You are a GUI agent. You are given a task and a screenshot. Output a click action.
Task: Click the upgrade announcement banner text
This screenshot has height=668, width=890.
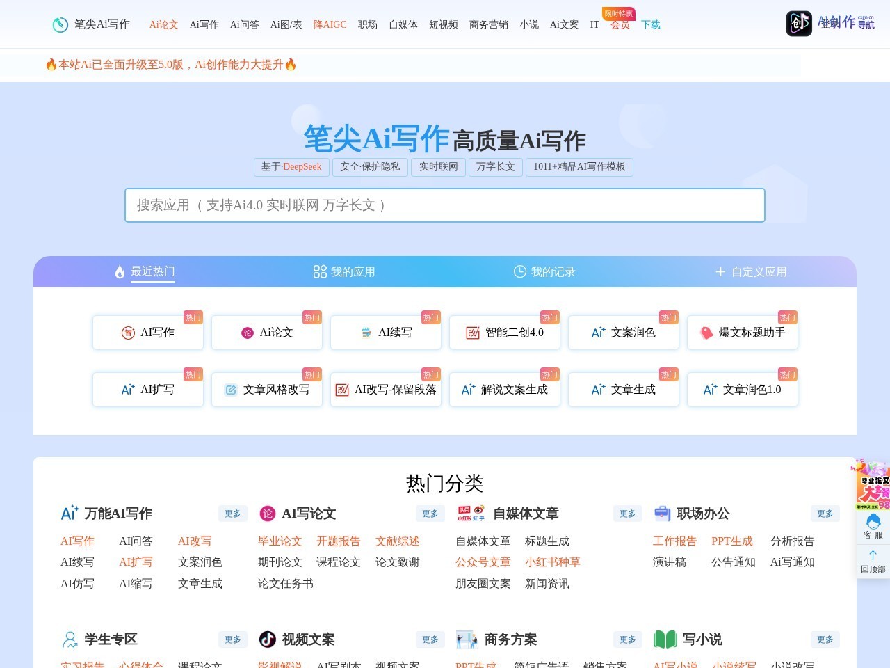coord(171,65)
